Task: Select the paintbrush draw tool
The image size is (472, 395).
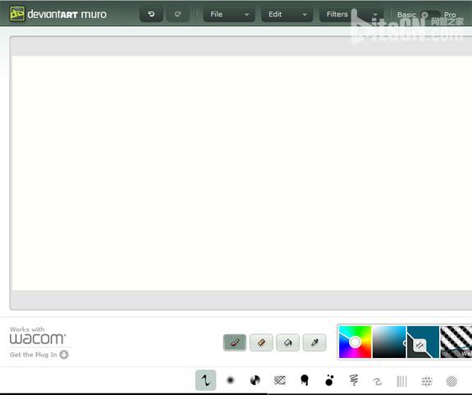Action: (x=235, y=343)
